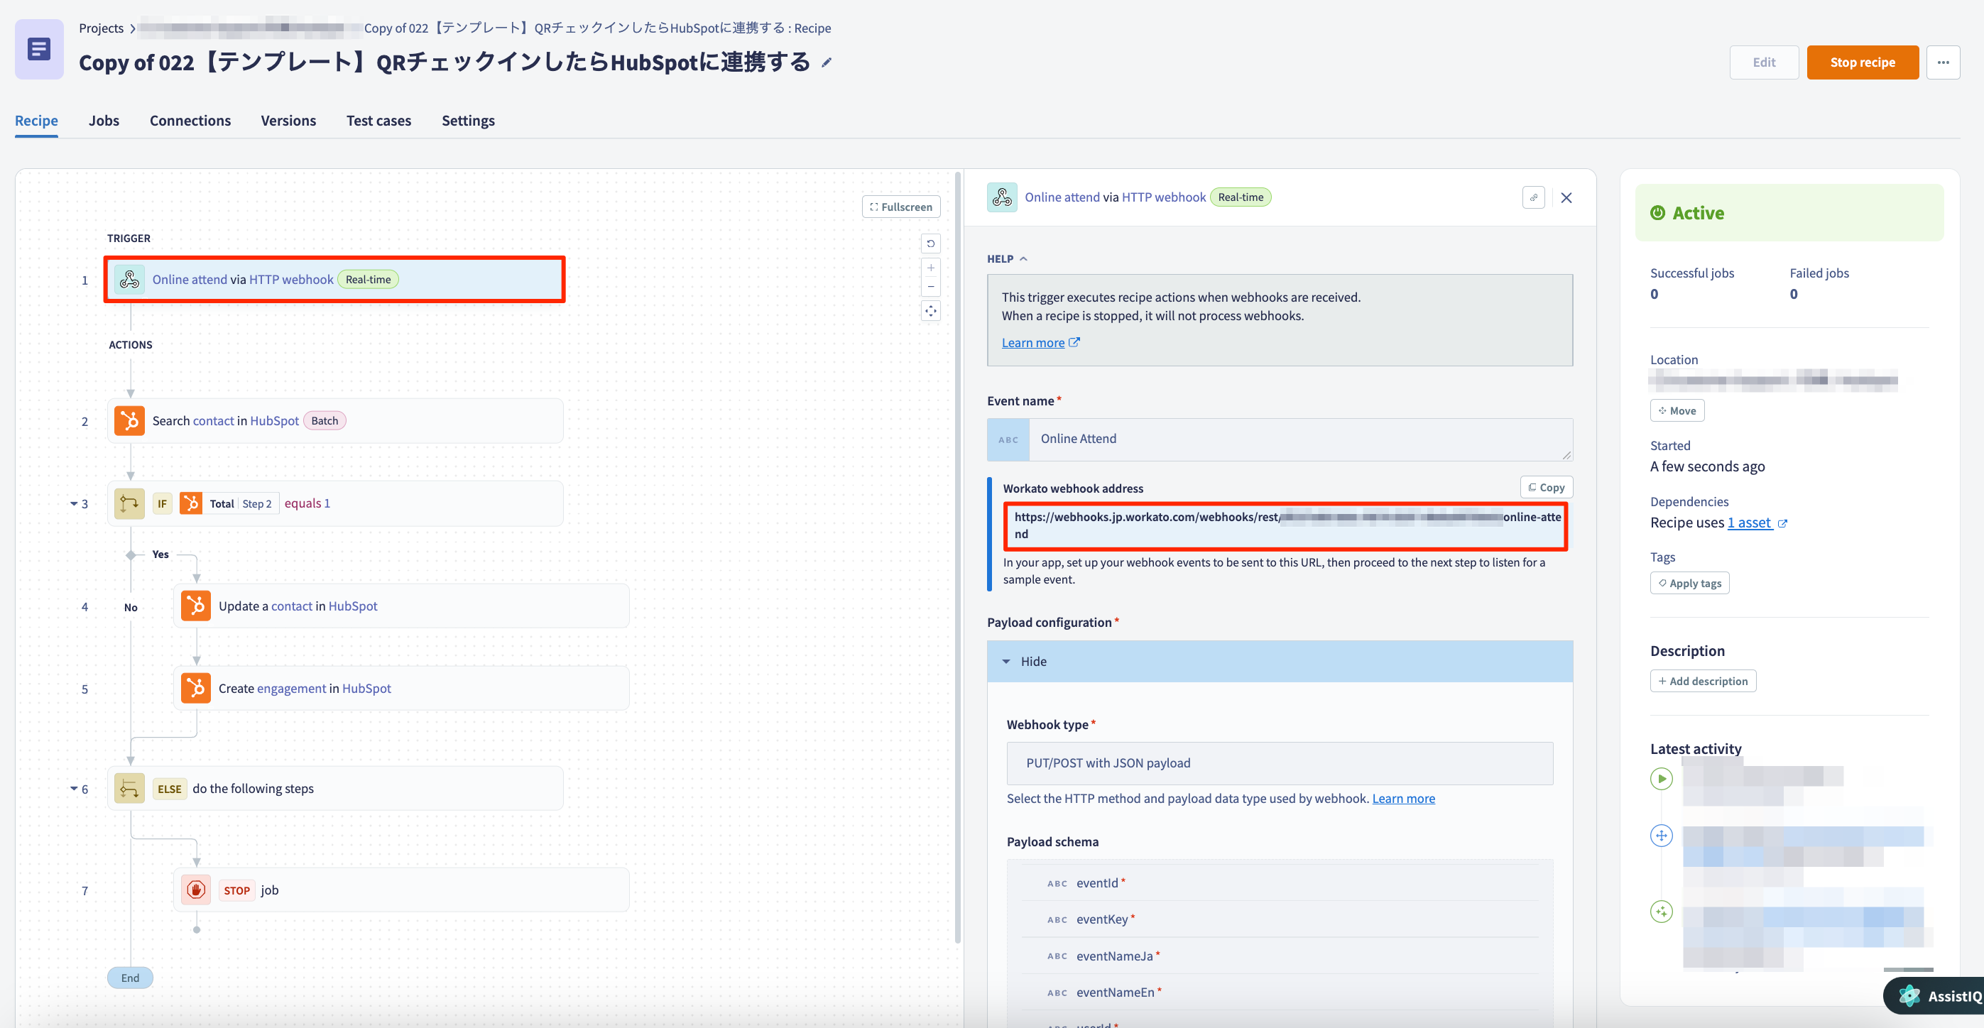This screenshot has height=1028, width=1984.
Task: Collapse step 3 IF block
Action: (74, 503)
